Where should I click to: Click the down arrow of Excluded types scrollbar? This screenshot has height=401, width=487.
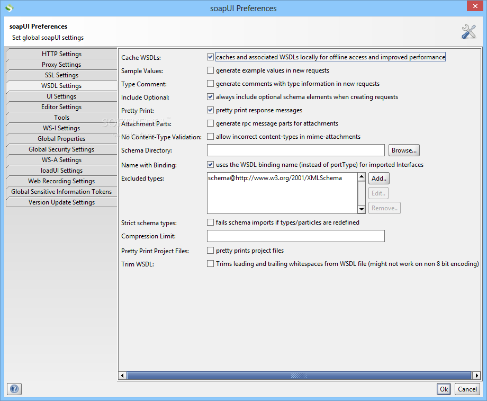click(x=361, y=209)
